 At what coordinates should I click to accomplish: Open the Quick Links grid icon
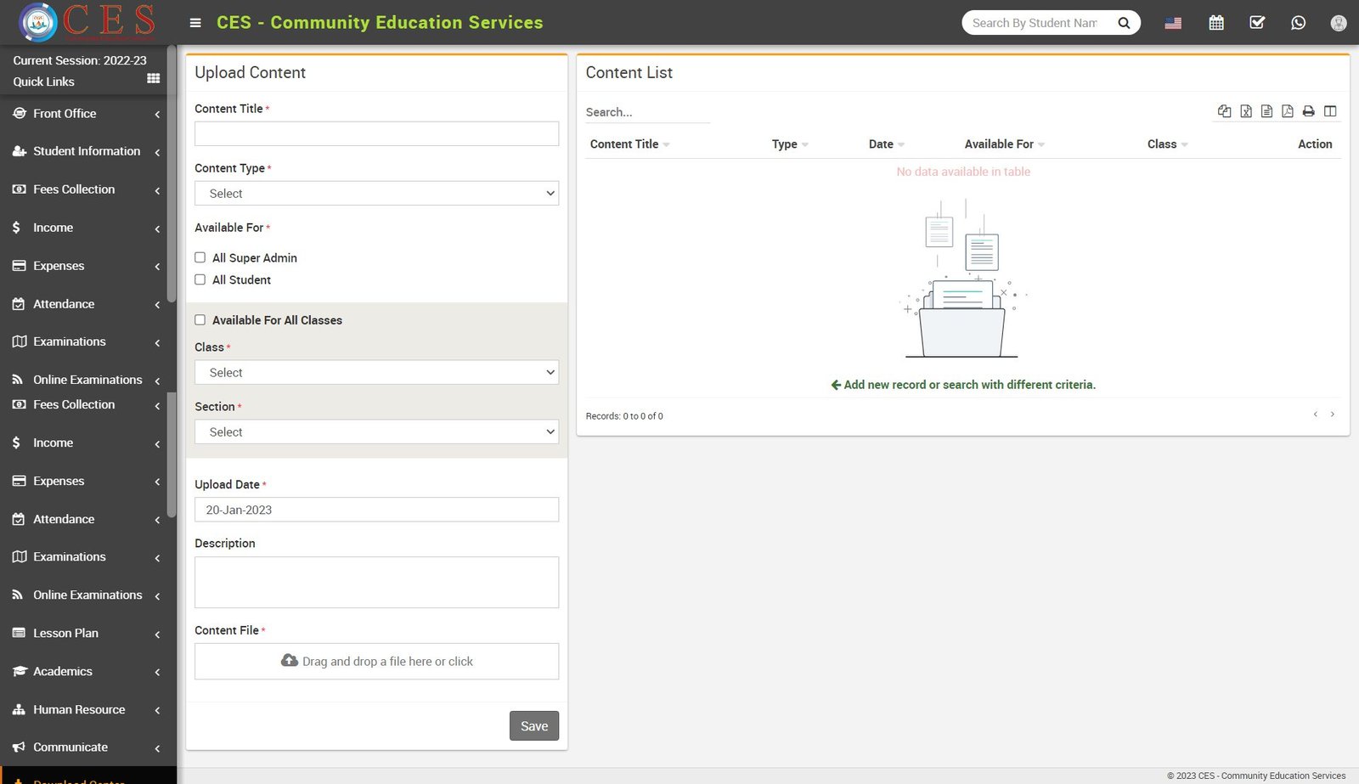click(x=154, y=78)
